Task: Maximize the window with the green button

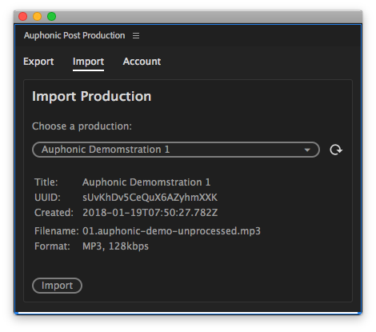Action: coord(52,17)
